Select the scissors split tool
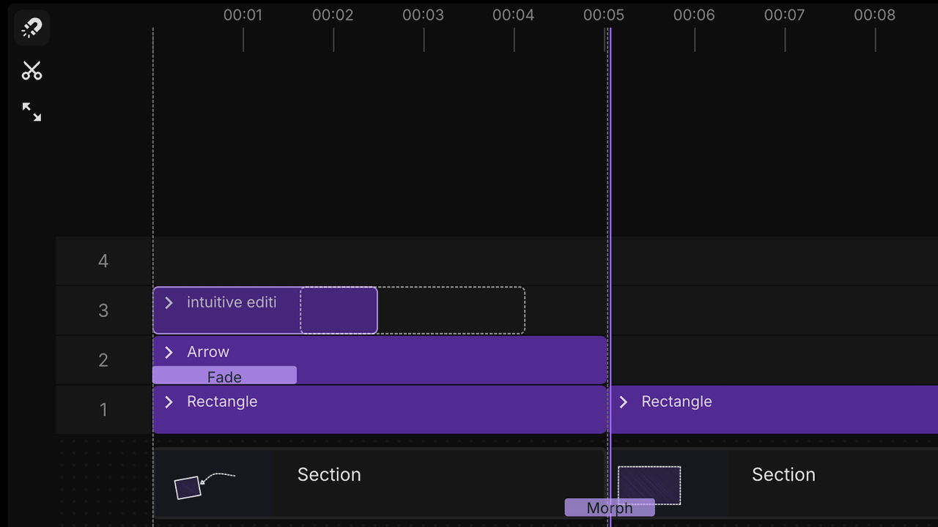Screen dimensions: 938x527 (x=32, y=70)
